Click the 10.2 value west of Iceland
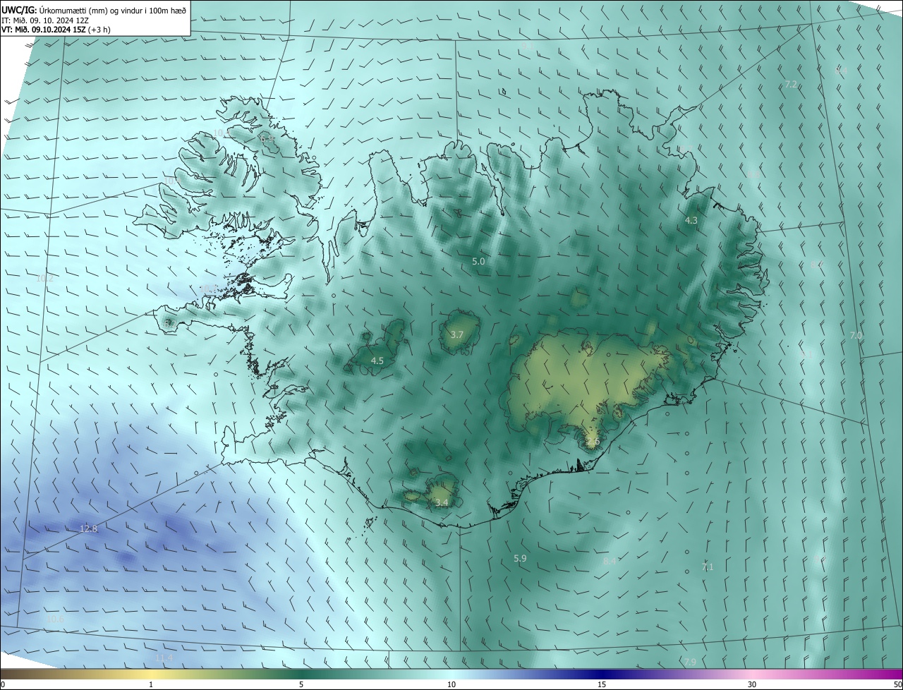The width and height of the screenshot is (903, 690). click(x=44, y=279)
